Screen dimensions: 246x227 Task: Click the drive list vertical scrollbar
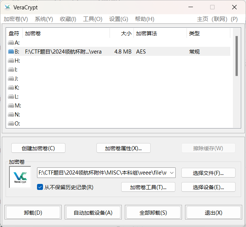click(236, 56)
